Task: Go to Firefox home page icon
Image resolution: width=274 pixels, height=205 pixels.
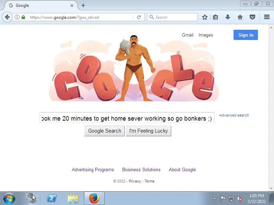Action: click(240, 17)
